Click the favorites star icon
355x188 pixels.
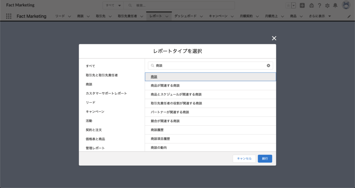tap(288, 6)
